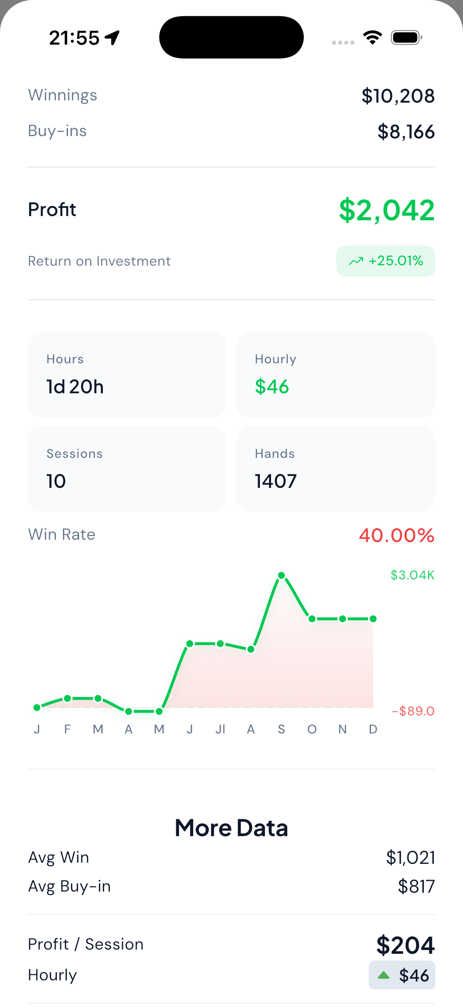Select the Sessions card showing 10

click(x=127, y=469)
